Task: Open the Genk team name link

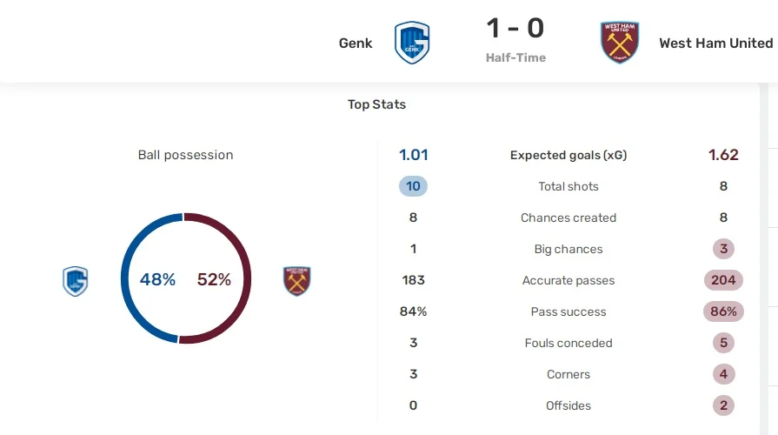Action: click(x=356, y=43)
